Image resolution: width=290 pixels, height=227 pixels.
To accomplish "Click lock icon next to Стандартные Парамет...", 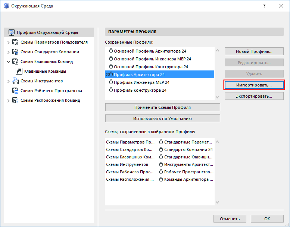I will [161, 142].
